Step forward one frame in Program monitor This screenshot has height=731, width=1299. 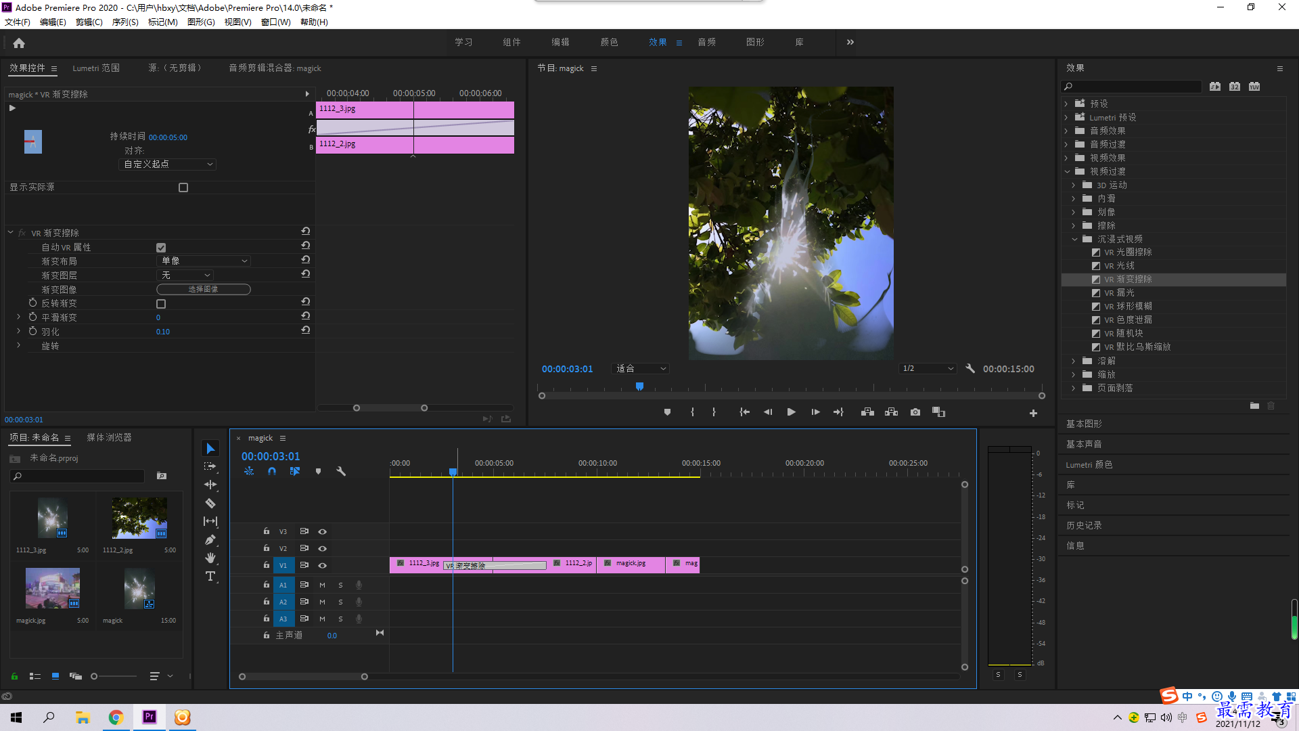[x=815, y=412]
